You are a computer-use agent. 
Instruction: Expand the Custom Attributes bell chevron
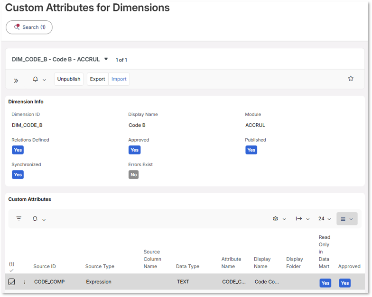click(x=44, y=220)
